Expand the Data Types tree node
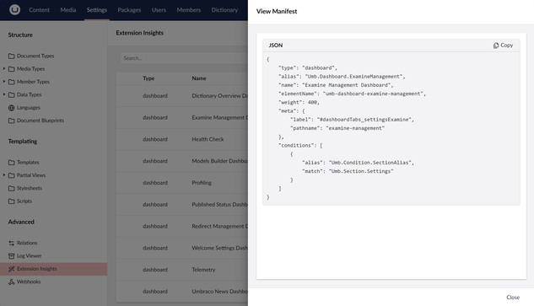 pyautogui.click(x=4, y=94)
